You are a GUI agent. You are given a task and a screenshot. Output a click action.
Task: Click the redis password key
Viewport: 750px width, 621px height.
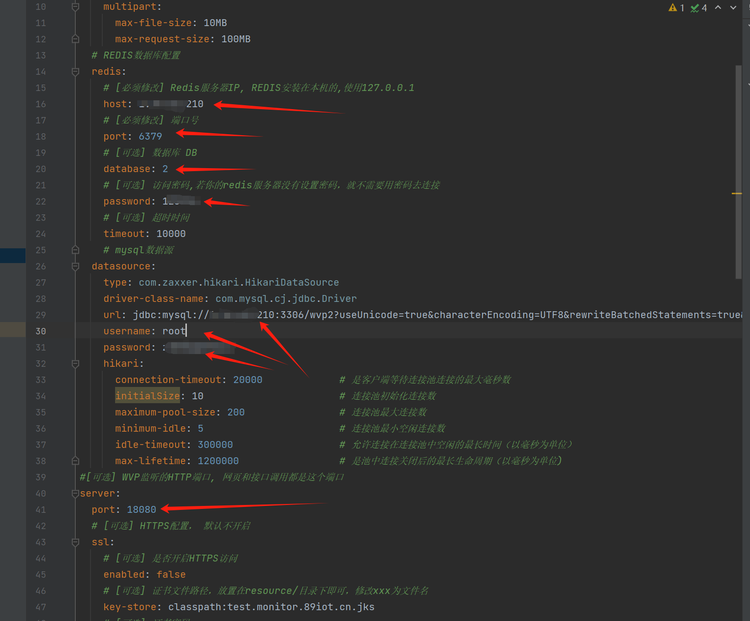(x=127, y=202)
